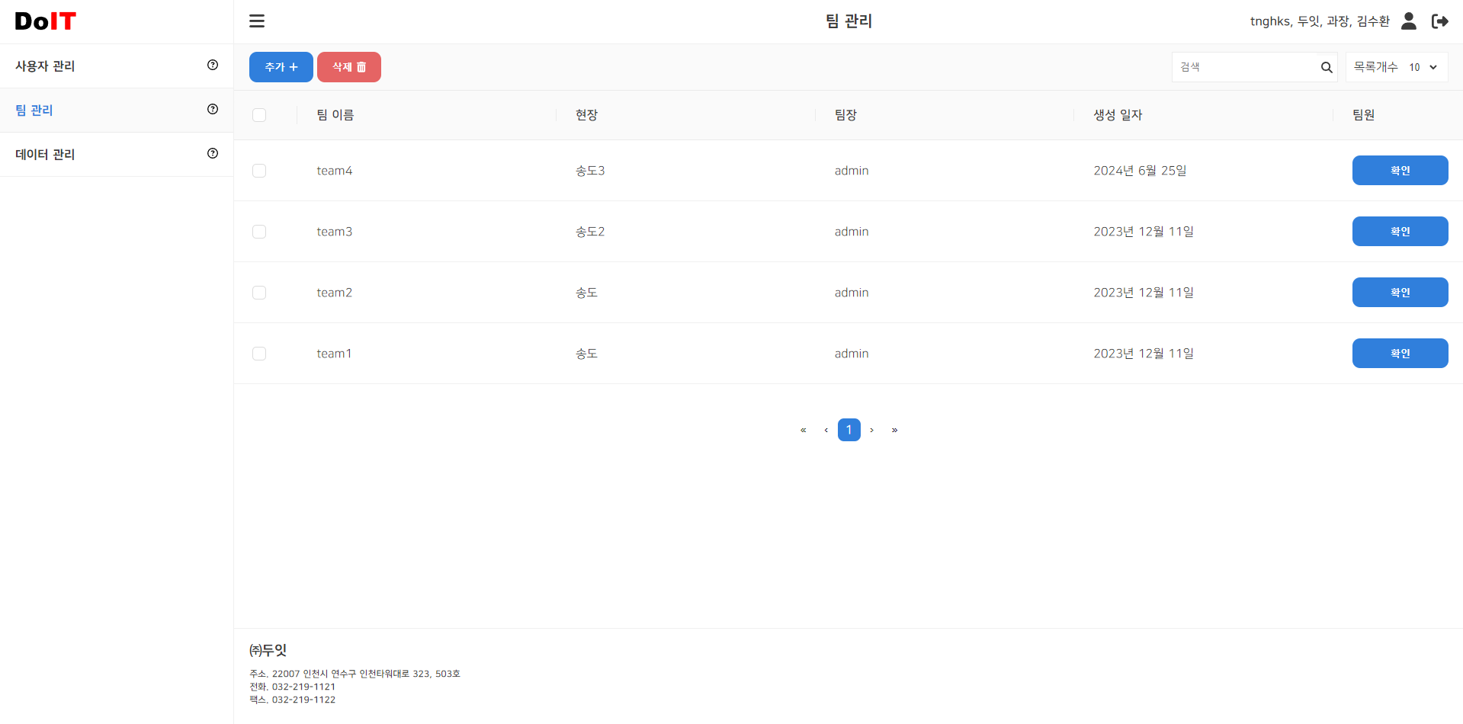Select page 1 in pagination

pos(849,430)
